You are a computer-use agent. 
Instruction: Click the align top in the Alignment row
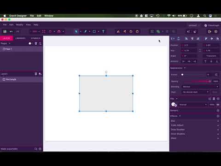(205, 61)
